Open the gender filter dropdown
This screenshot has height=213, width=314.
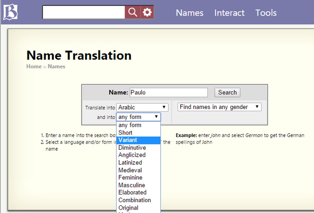(219, 107)
